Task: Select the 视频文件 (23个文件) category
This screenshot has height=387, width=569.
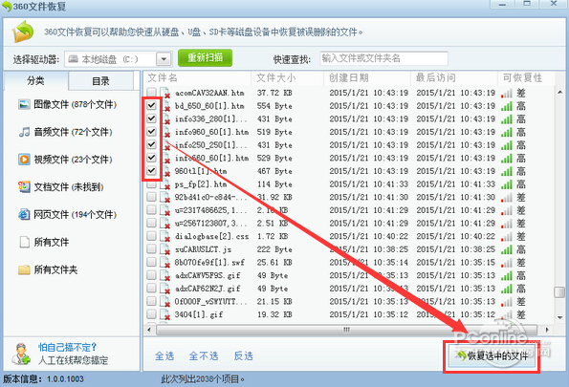Action: (65, 160)
